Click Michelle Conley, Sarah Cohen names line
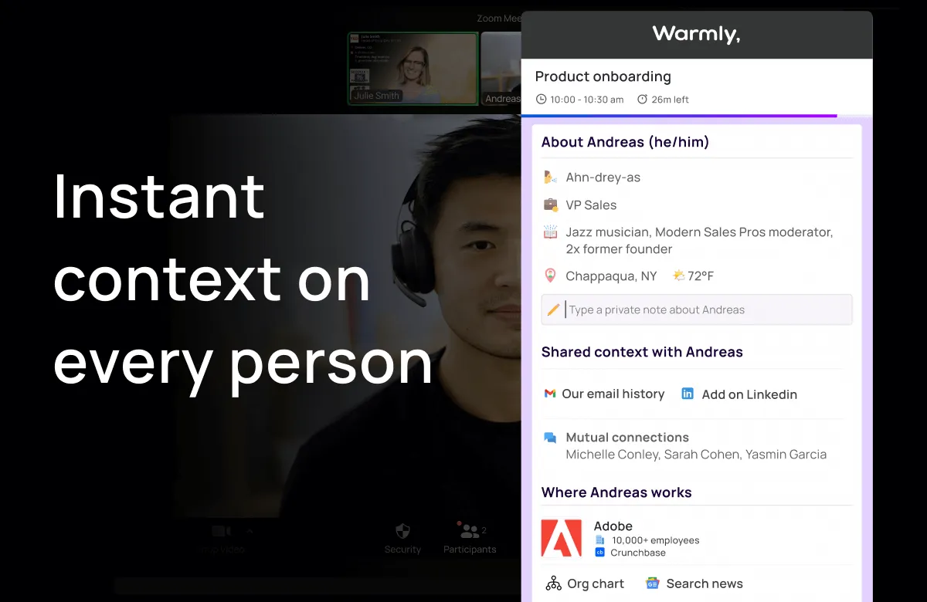The image size is (927, 602). (696, 455)
